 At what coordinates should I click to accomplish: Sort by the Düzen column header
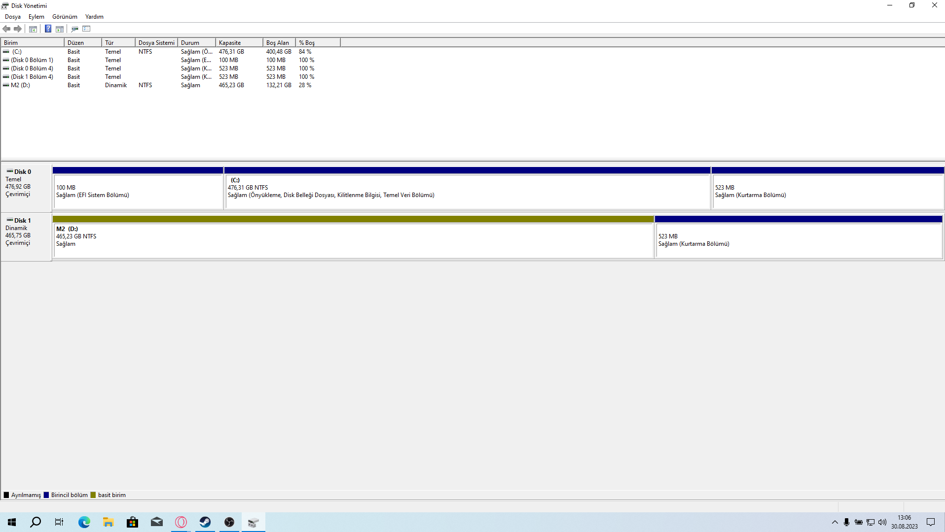coord(83,43)
